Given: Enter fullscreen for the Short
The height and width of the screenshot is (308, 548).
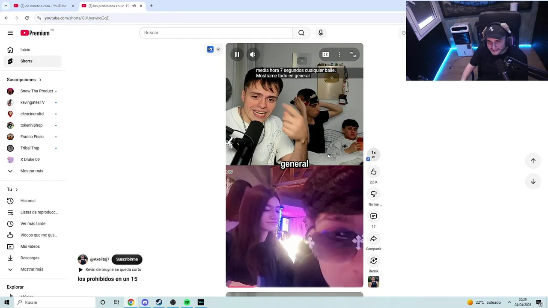Looking at the screenshot, I should [x=353, y=54].
